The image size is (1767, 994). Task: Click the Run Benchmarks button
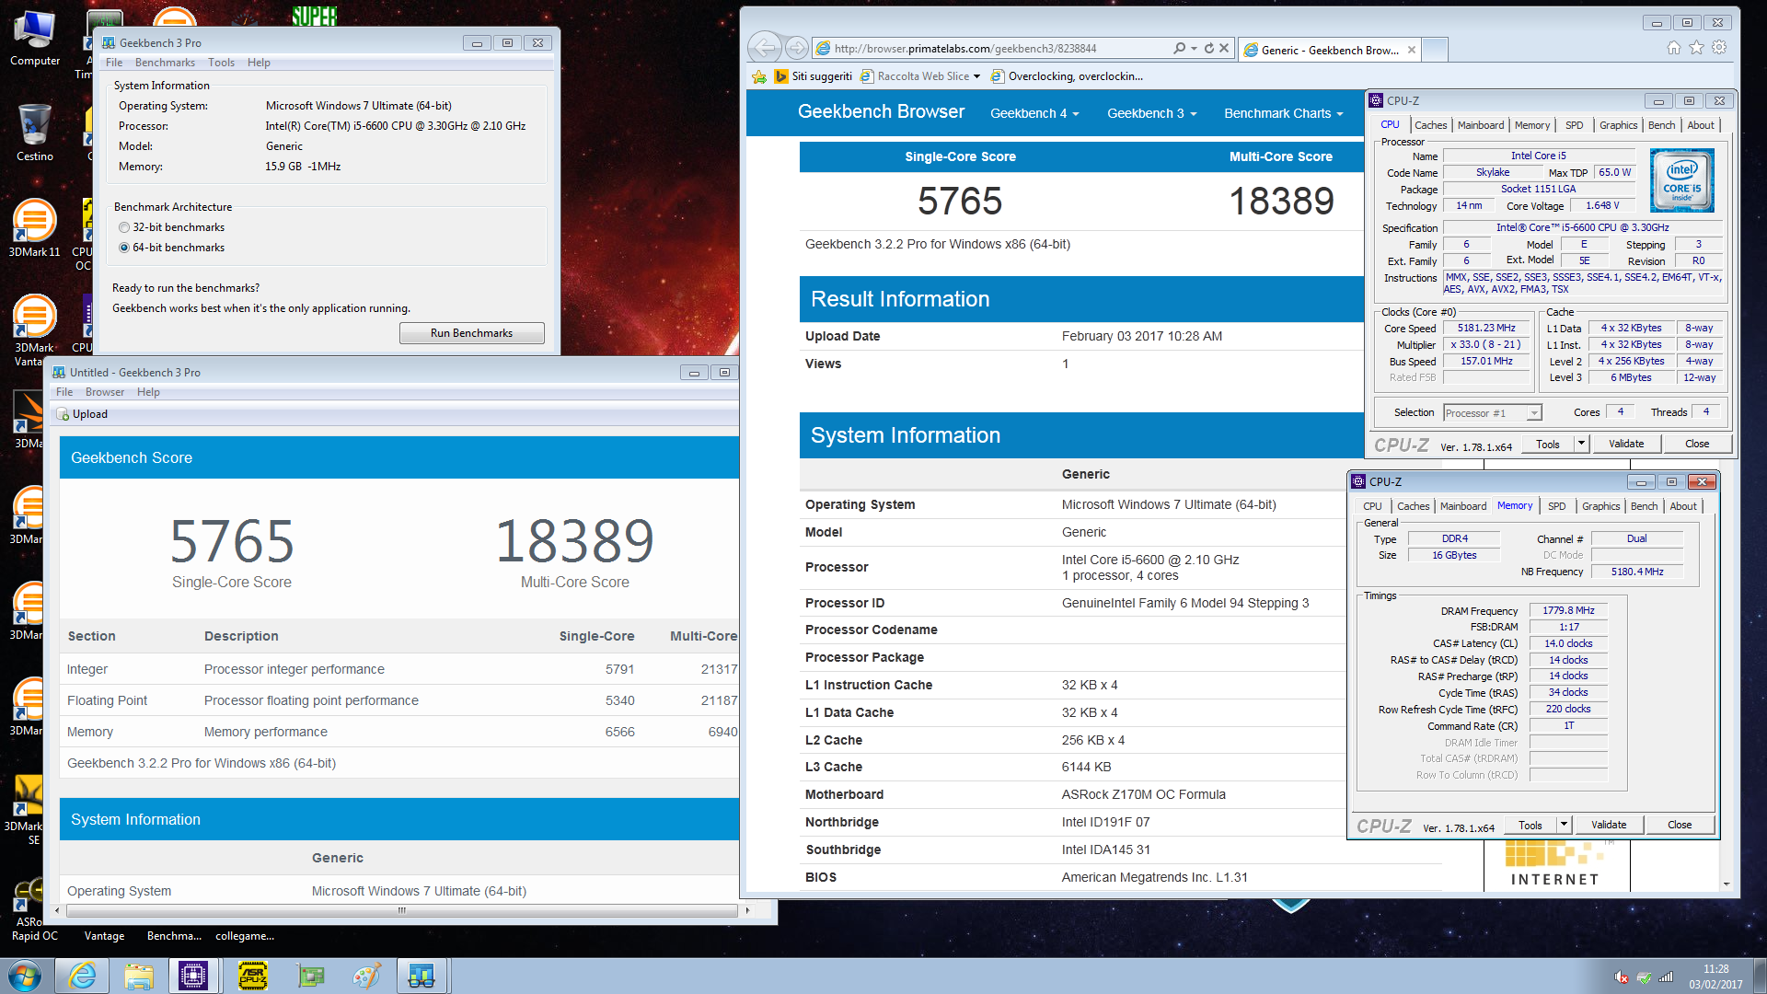[471, 333]
